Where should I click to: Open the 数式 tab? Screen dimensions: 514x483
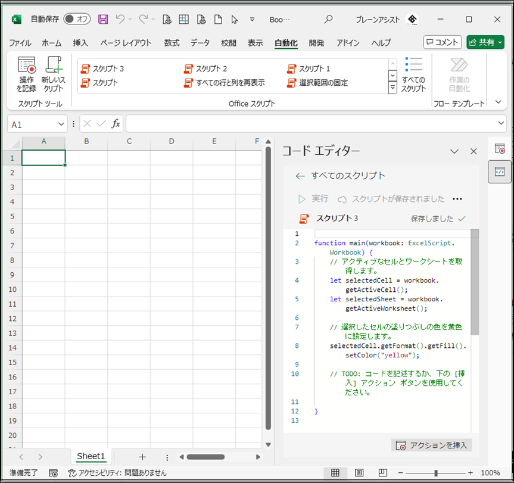[x=172, y=43]
